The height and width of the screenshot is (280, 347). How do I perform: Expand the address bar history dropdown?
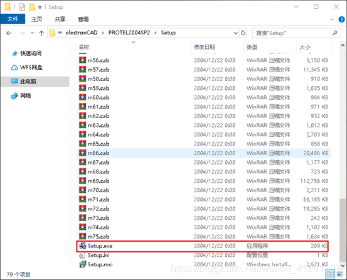tap(235, 33)
